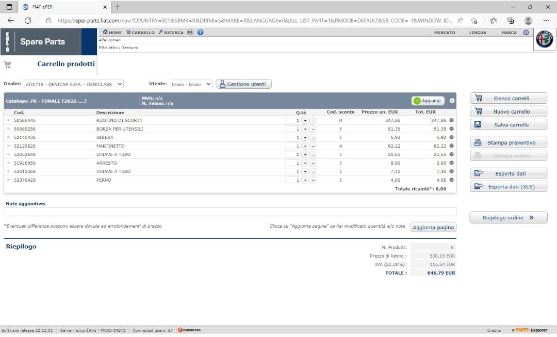Click the Credits link in status bar

[494, 330]
